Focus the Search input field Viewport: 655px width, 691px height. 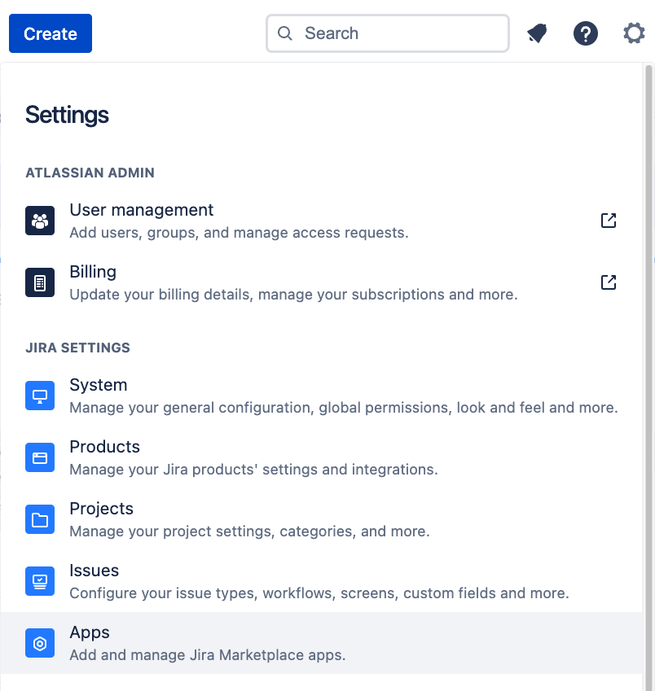[399, 33]
